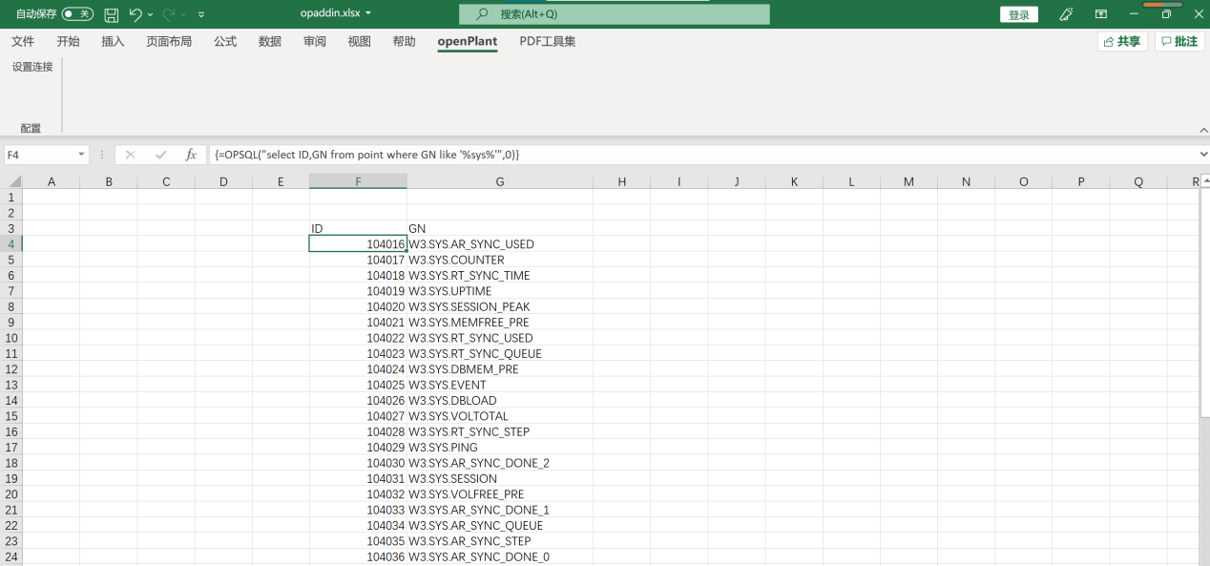Click the Save icon in title bar
The height and width of the screenshot is (566, 1210).
111,14
